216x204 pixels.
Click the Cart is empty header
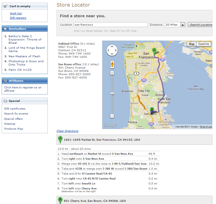[20, 6]
